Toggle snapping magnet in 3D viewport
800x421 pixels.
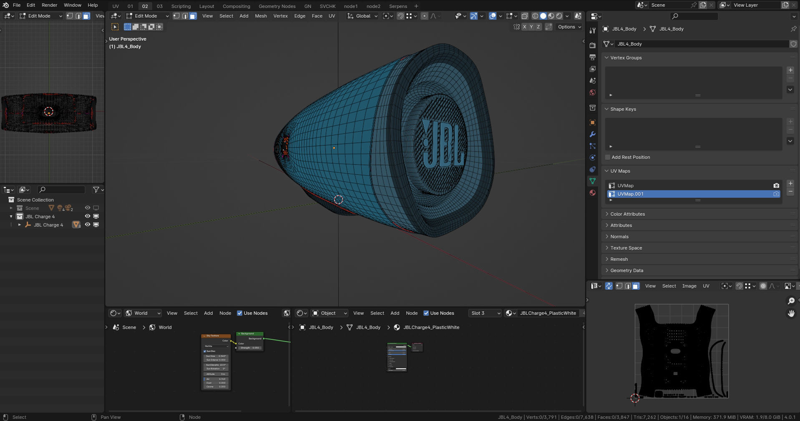click(x=400, y=16)
